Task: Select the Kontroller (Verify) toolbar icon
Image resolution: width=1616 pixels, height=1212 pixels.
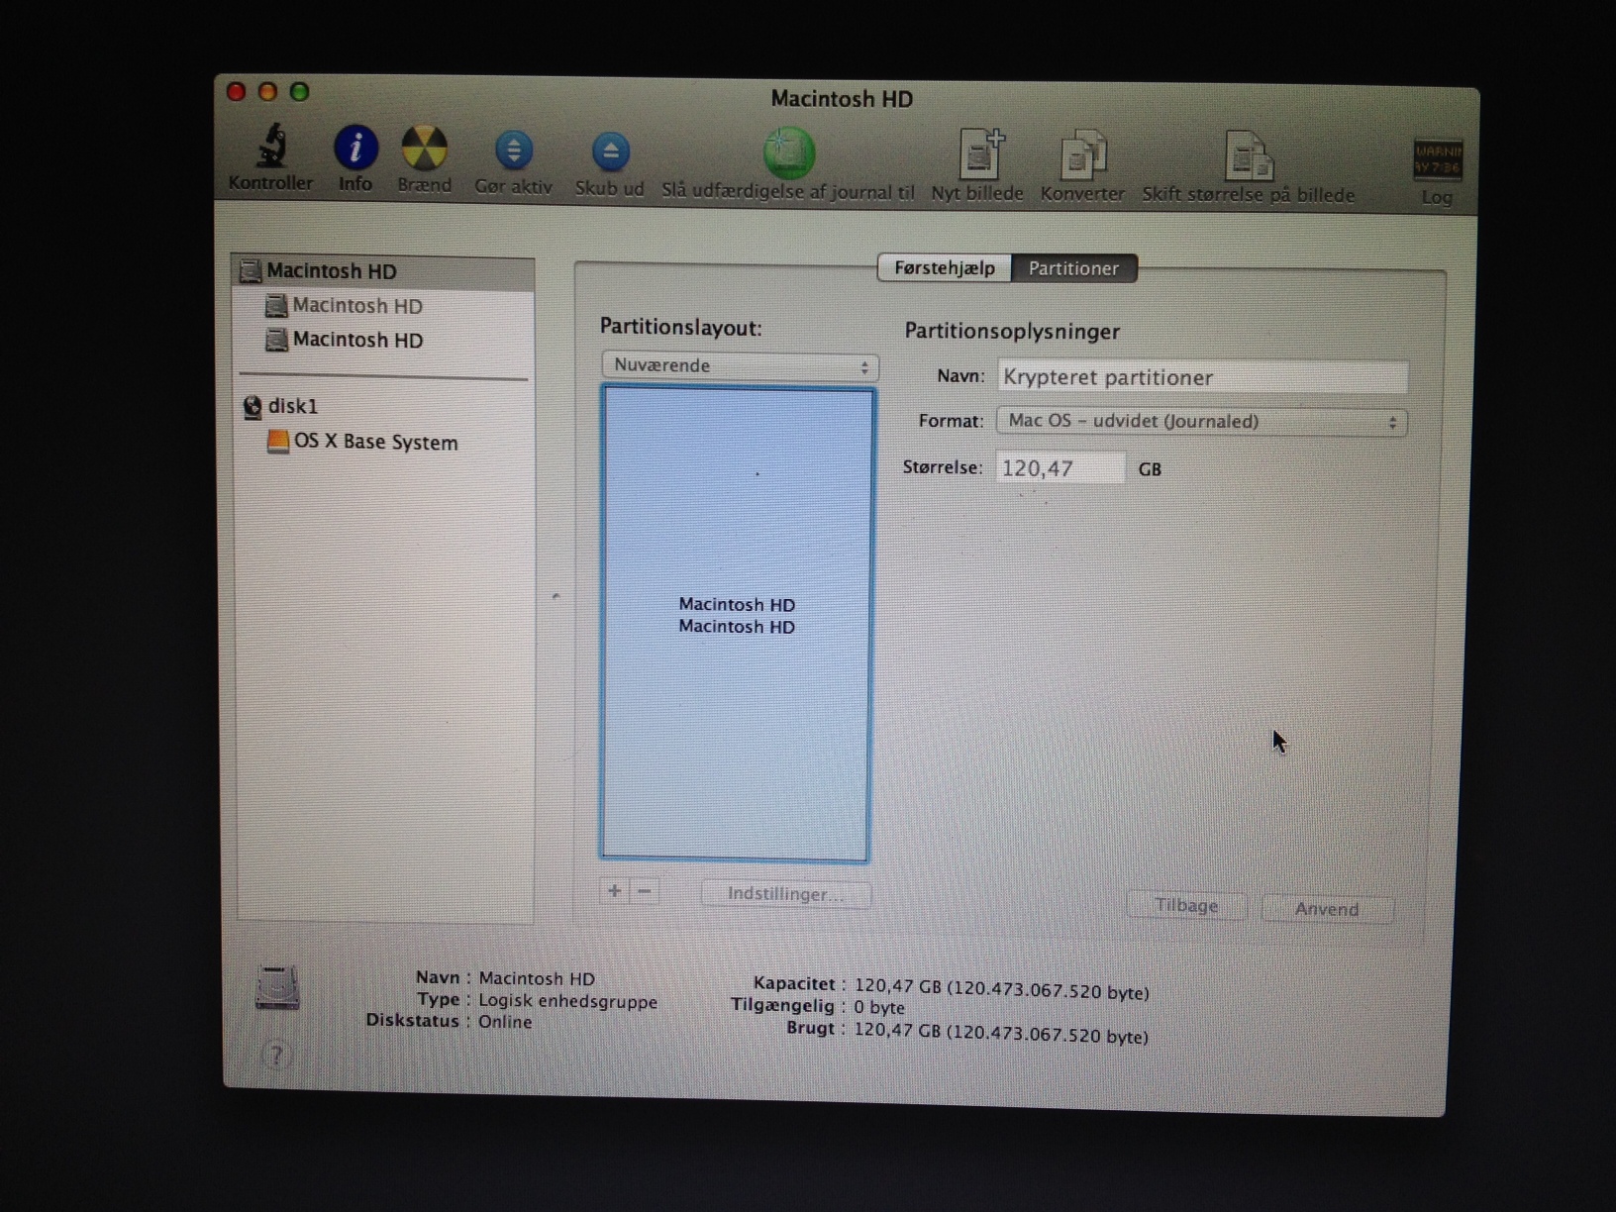Action: click(x=271, y=158)
